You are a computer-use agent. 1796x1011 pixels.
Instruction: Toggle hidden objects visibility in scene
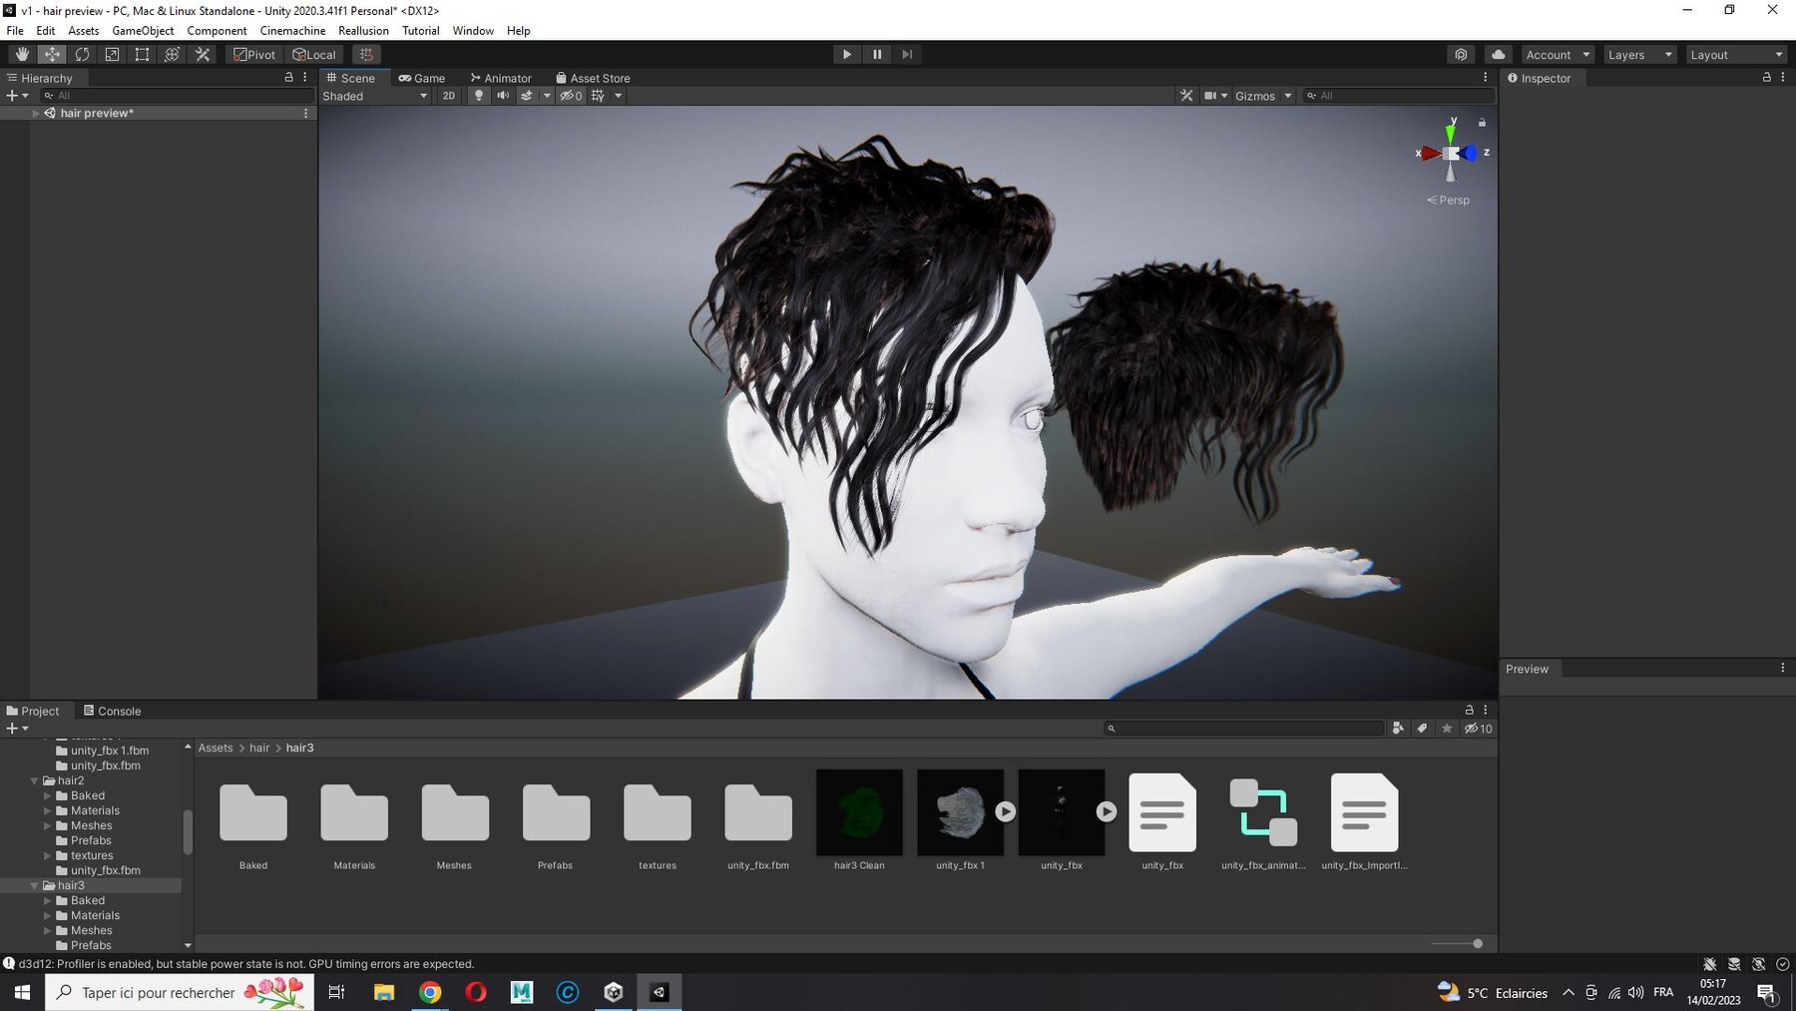pos(571,96)
